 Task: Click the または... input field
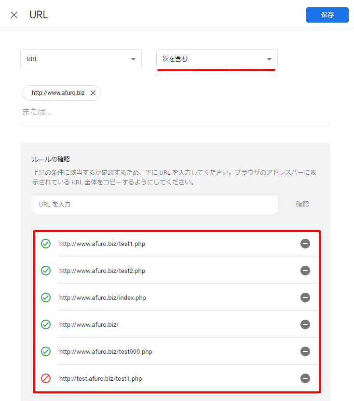coord(176,112)
